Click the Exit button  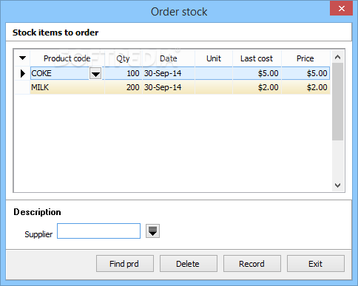[x=316, y=264]
